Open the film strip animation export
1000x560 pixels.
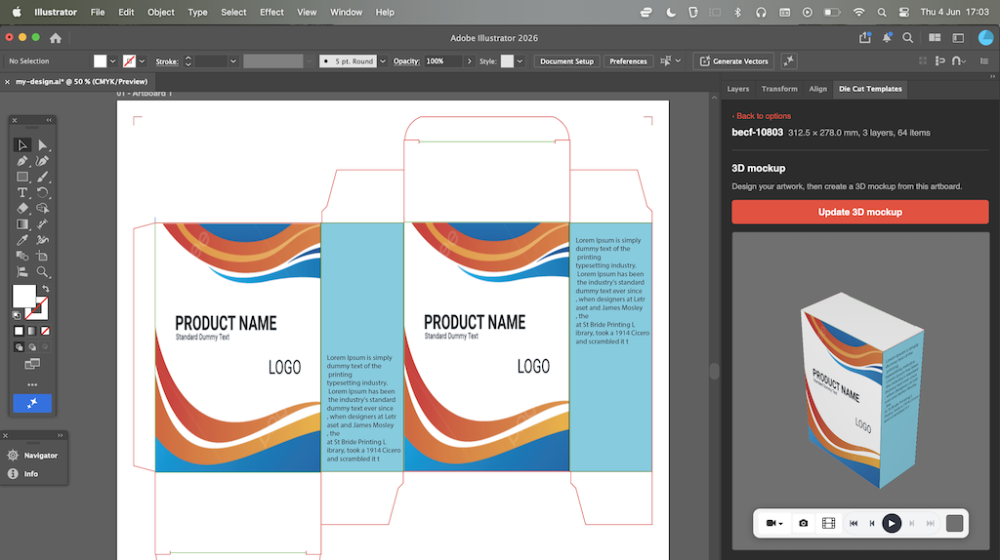(x=828, y=523)
